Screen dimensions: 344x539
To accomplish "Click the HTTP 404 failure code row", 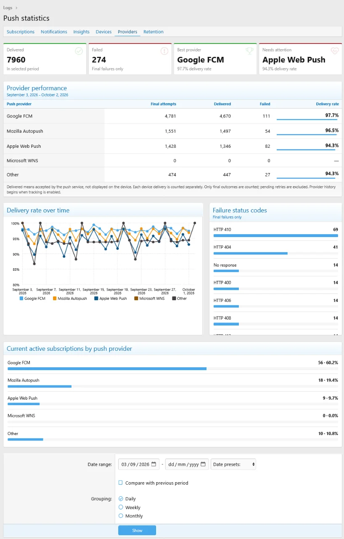I will [x=275, y=250].
